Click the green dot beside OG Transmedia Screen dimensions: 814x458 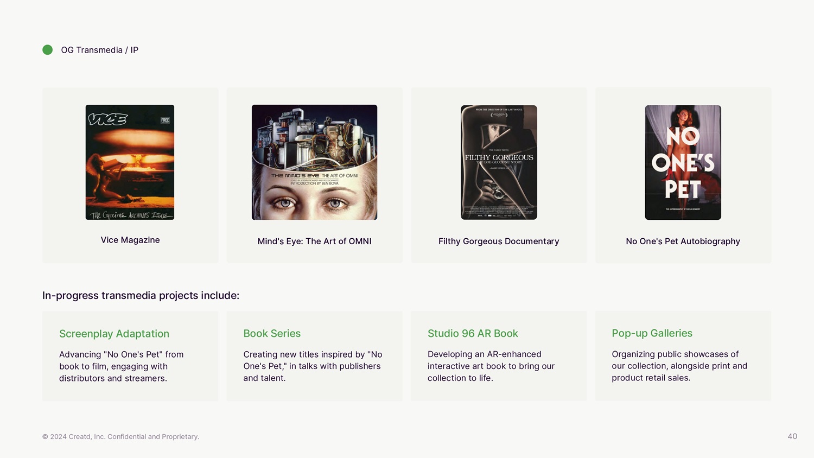[x=48, y=50]
